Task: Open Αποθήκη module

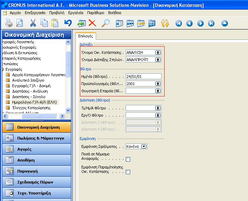Action: tap(37, 160)
